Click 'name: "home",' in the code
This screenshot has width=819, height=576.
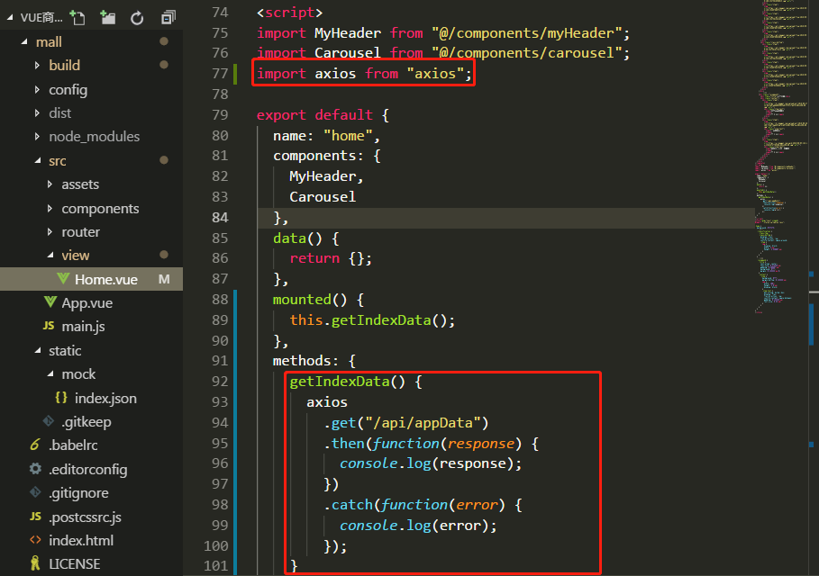[x=326, y=136]
